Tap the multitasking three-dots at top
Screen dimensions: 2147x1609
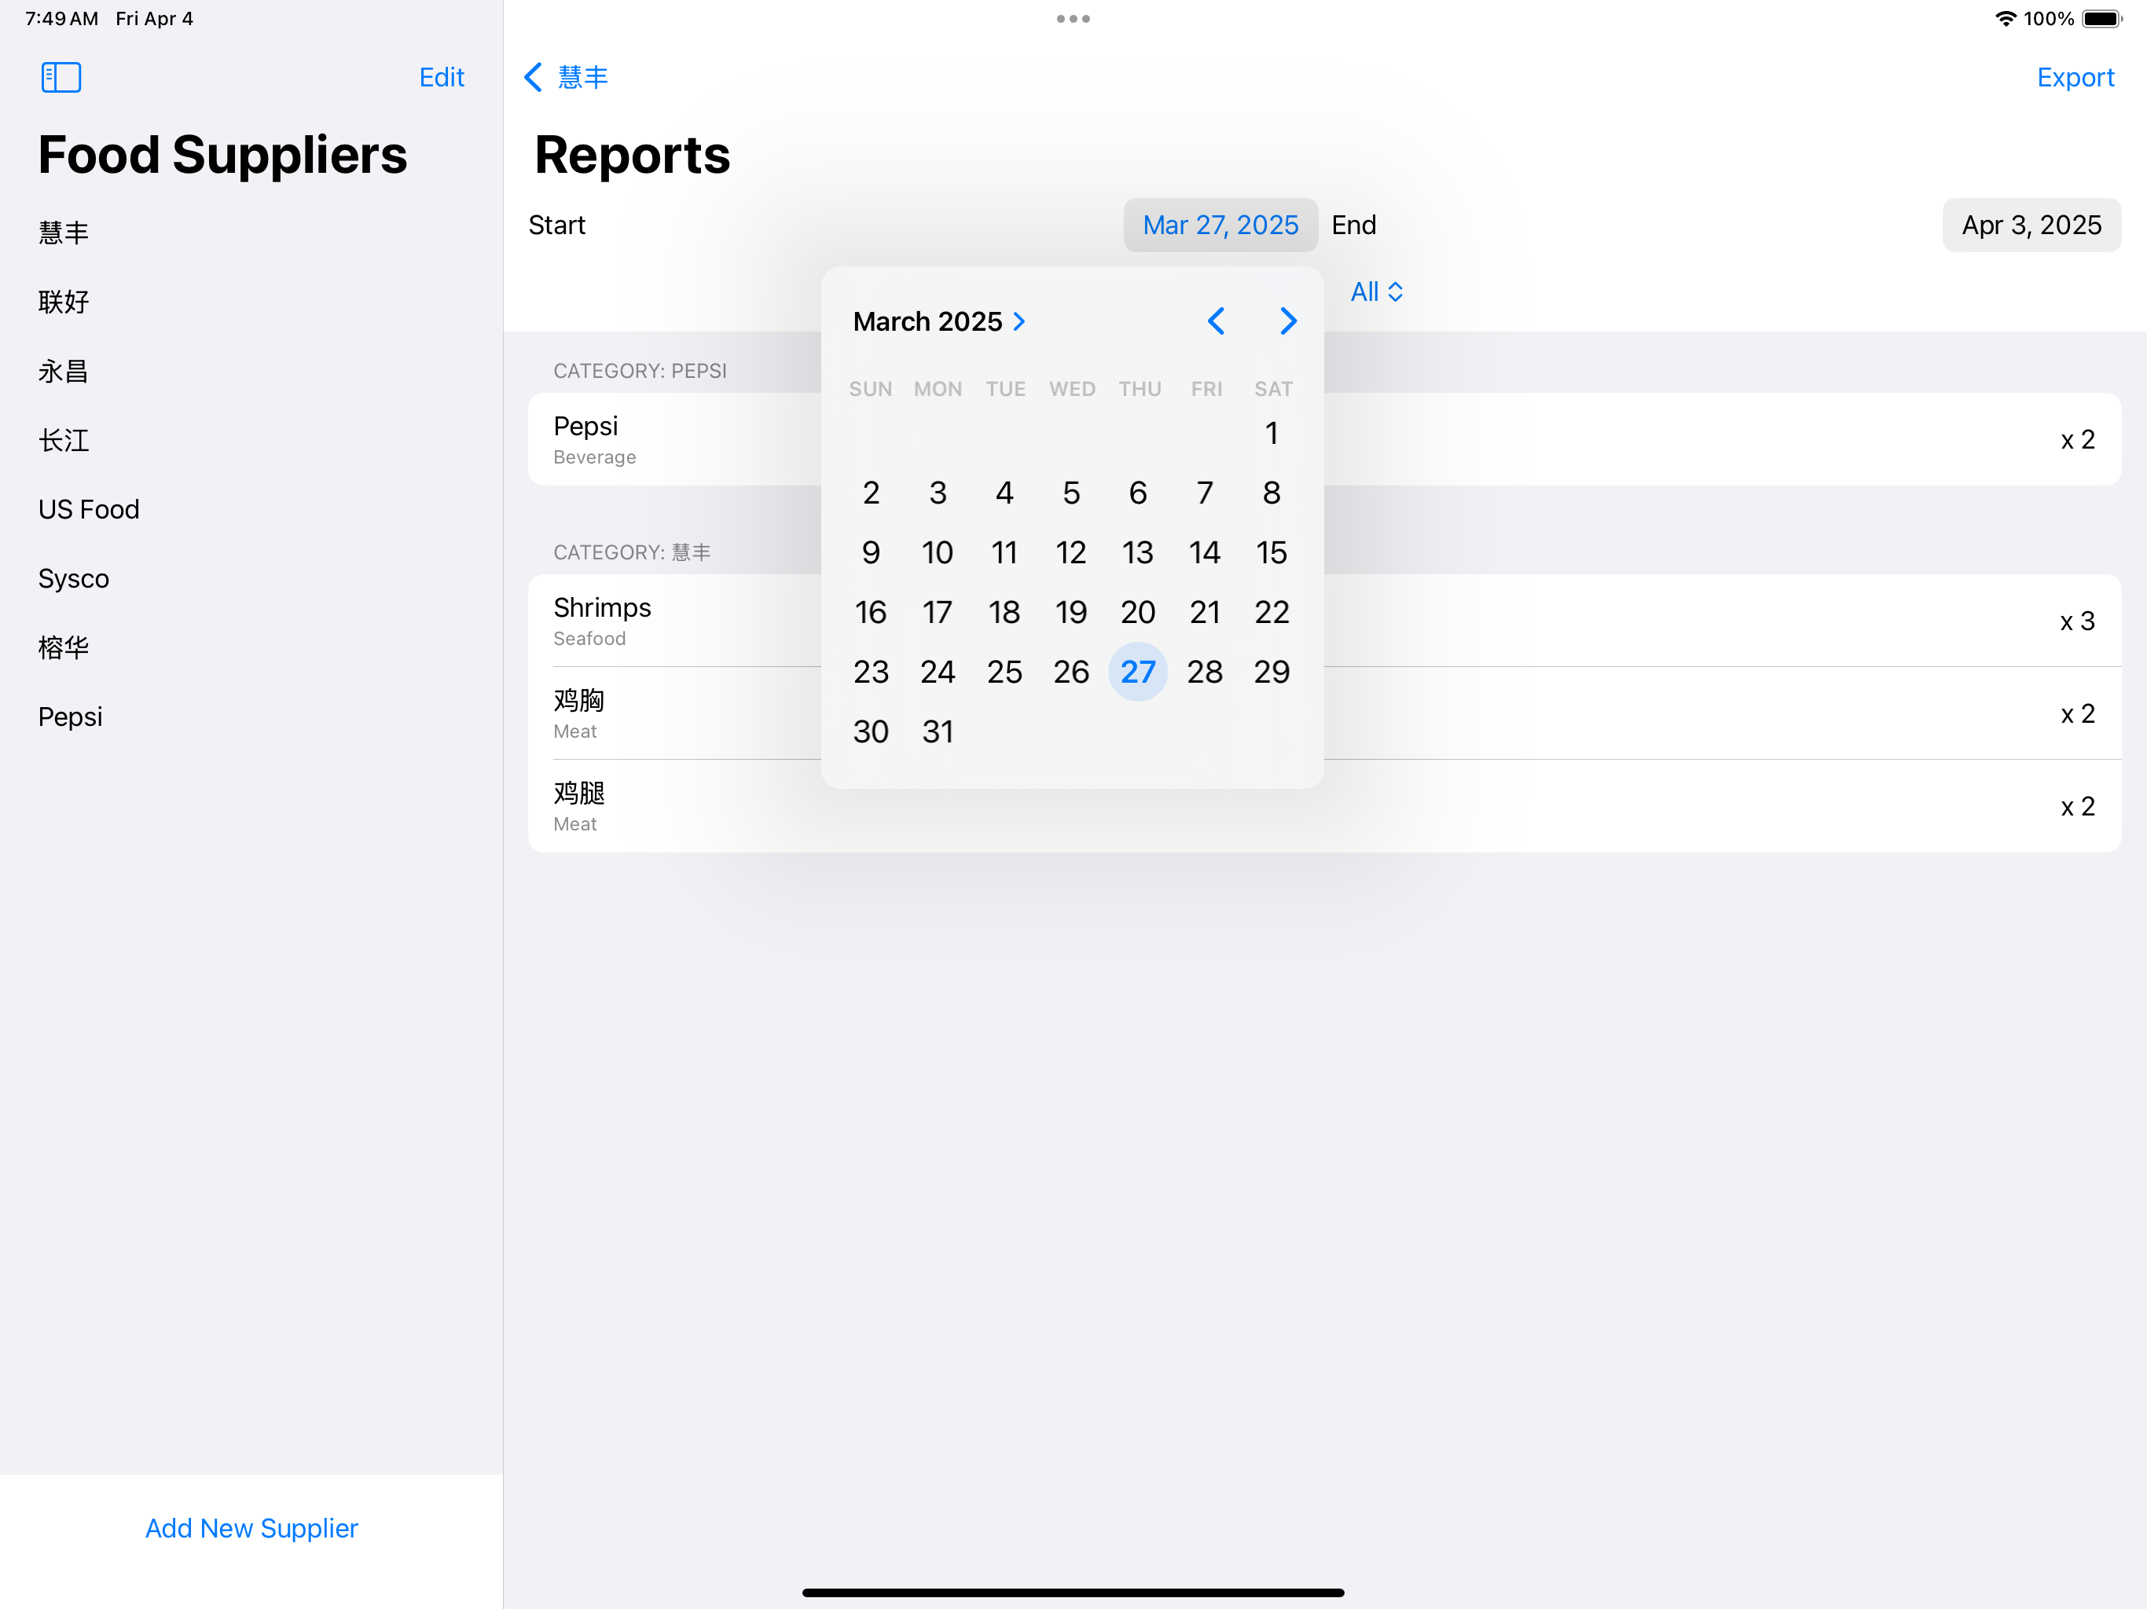click(x=1073, y=18)
